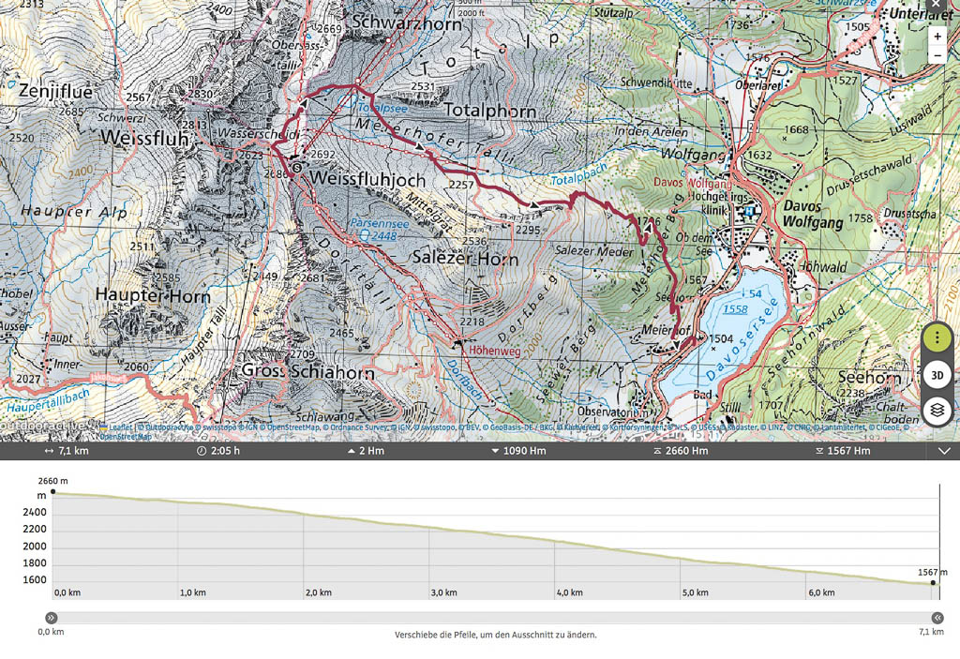Click the route start marker at Weissfluhjoch
This screenshot has height=659, width=960.
click(296, 168)
